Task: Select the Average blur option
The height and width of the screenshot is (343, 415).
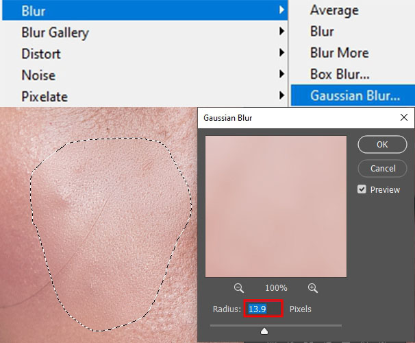Action: [x=334, y=10]
